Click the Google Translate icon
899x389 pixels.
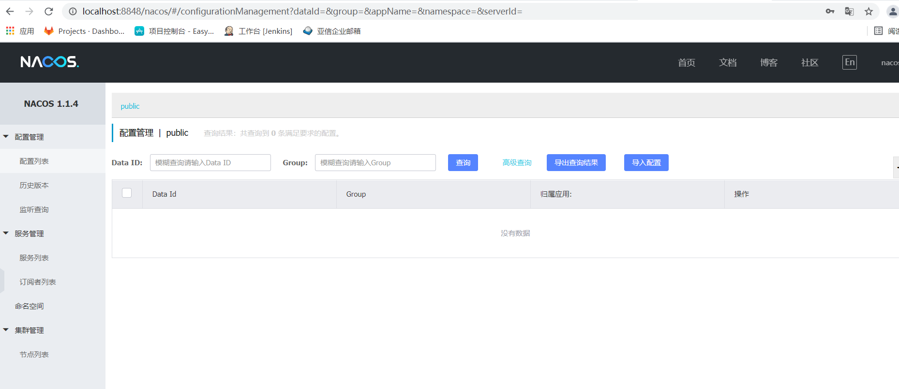849,11
